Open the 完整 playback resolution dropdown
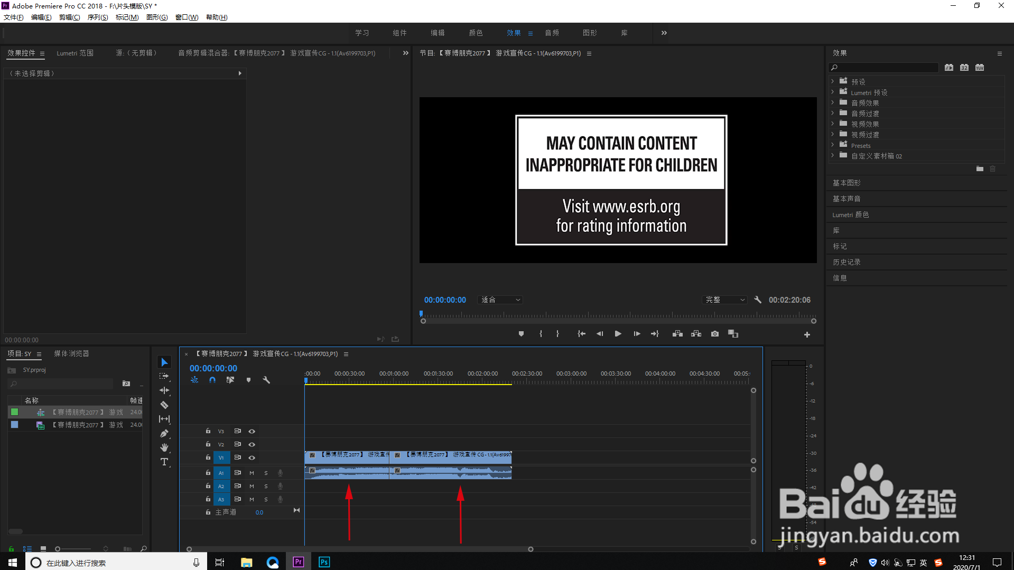The height and width of the screenshot is (570, 1014). (x=724, y=300)
